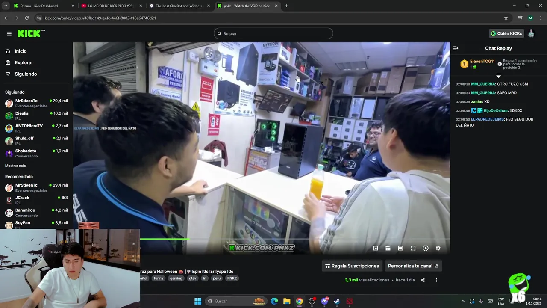Open the Explorar page
547x308 pixels.
24,62
